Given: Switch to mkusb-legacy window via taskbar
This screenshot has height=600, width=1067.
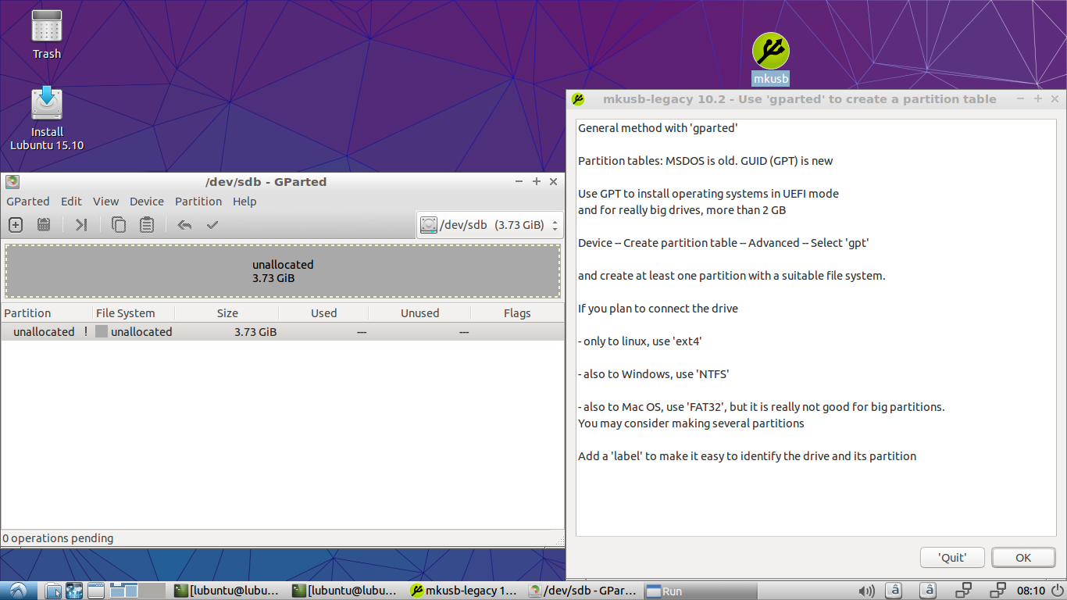Looking at the screenshot, I should tap(464, 591).
